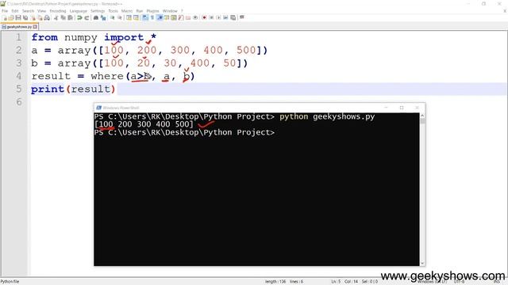
Task: Click PowerShell scrollbar up arrow
Action: click(422, 116)
